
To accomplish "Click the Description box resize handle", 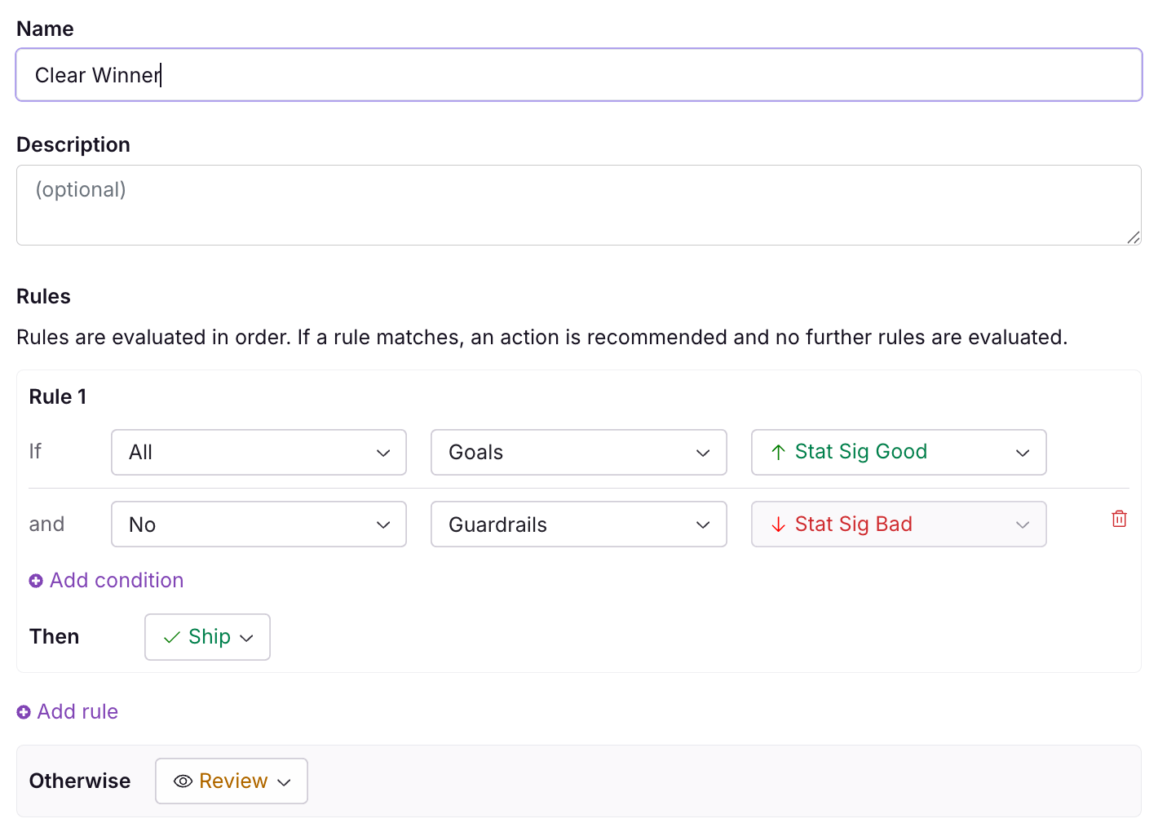I will click(1133, 237).
